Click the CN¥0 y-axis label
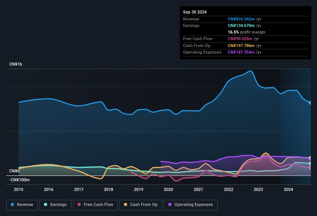Screen dimensions: 317x216 15,171
